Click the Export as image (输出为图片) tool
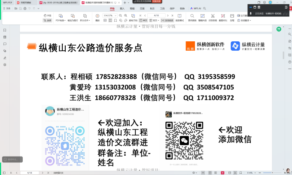Screen dimensions: 292x175 click(73, 18)
